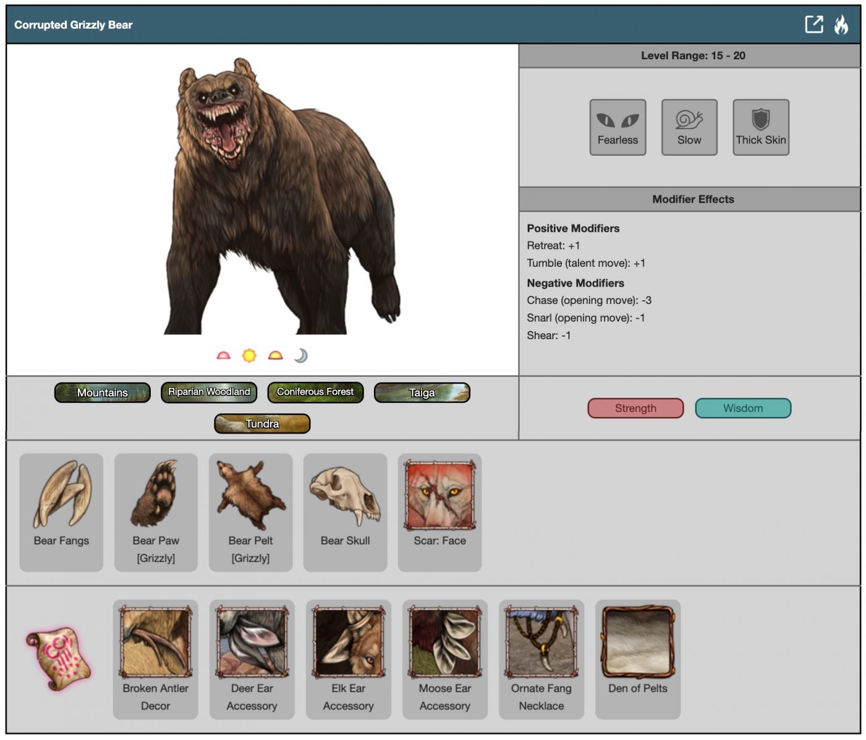Click the sun daytime icon

(249, 355)
